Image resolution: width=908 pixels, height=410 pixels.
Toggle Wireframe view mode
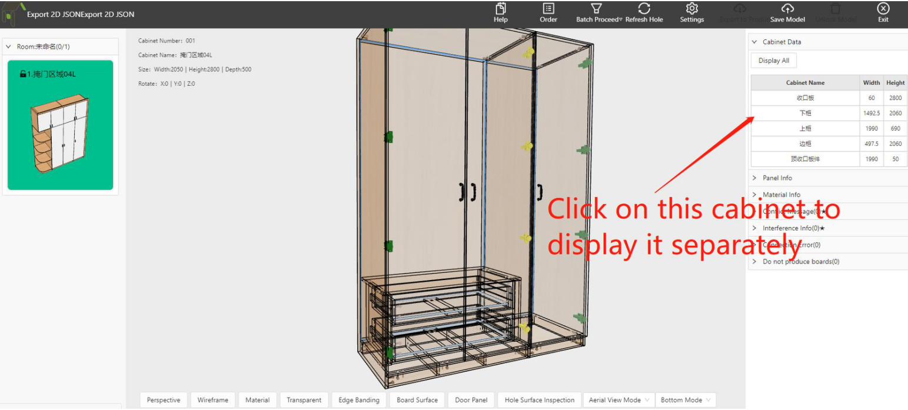pyautogui.click(x=212, y=400)
